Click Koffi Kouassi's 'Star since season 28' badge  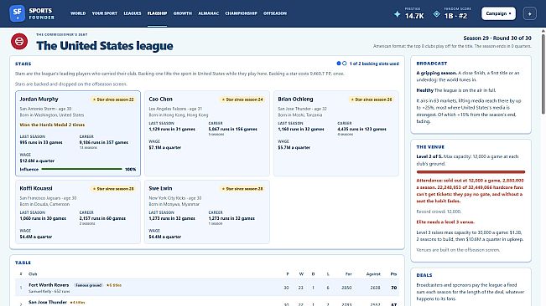(113, 189)
